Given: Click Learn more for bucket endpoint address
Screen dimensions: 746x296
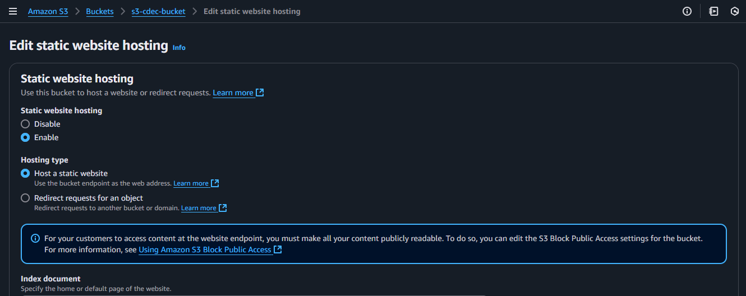Looking at the screenshot, I should [x=191, y=183].
